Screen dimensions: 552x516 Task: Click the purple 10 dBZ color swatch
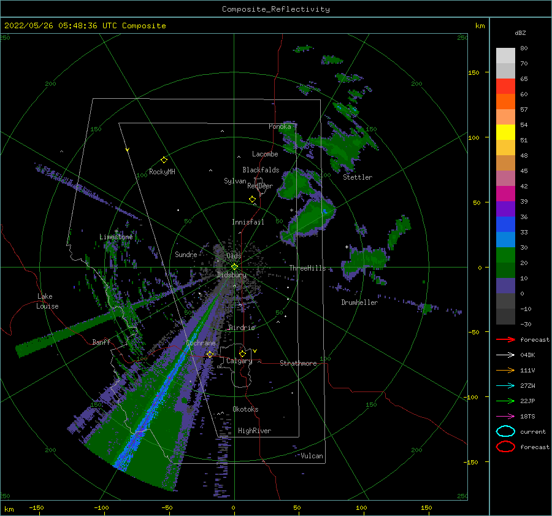pyautogui.click(x=505, y=285)
